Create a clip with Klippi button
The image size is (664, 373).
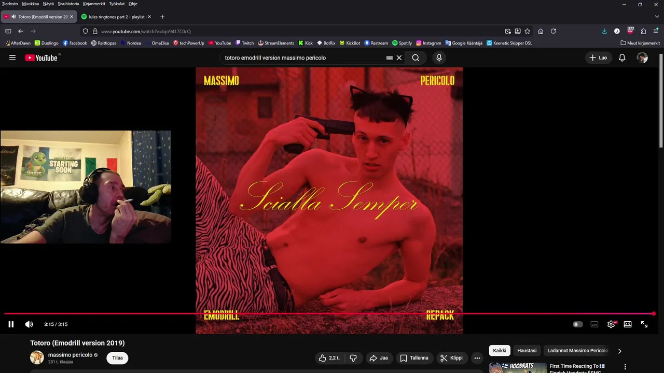tap(451, 358)
